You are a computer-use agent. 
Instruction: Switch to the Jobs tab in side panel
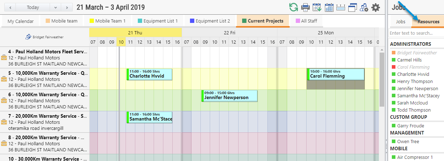[400, 21]
